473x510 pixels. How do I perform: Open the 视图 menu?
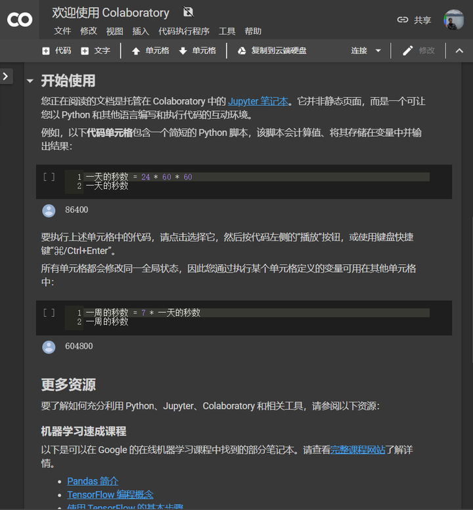click(x=114, y=32)
